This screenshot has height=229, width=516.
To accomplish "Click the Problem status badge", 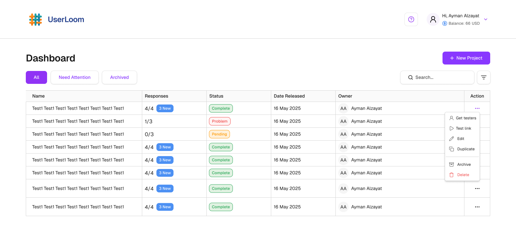I will pyautogui.click(x=220, y=121).
